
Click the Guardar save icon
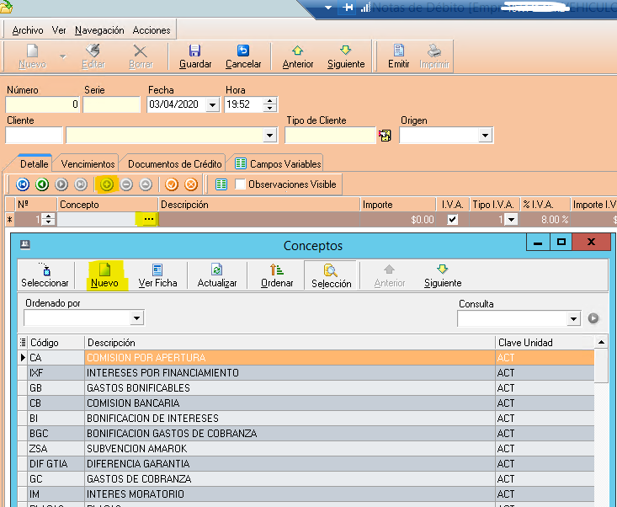(194, 51)
